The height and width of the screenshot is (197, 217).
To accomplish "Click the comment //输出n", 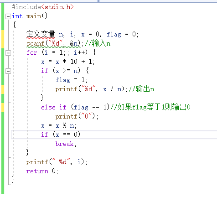I will [x=141, y=89].
